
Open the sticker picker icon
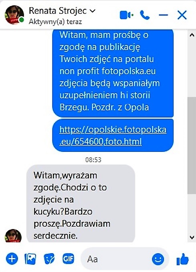49,259
